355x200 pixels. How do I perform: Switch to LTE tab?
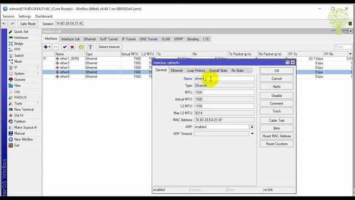206,39
